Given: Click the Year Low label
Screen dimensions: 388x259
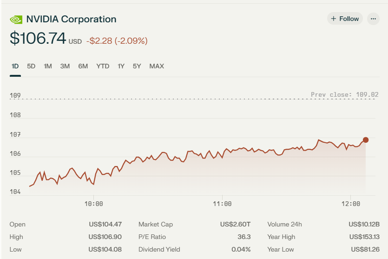Looking at the screenshot, I should pos(280,249).
